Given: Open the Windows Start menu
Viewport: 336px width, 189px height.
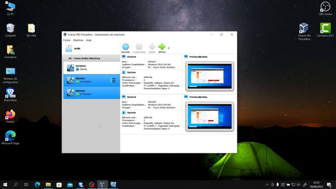Looking at the screenshot, I should point(5,184).
